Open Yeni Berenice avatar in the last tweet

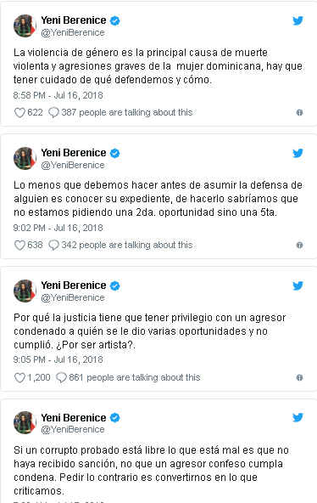pos(25,423)
